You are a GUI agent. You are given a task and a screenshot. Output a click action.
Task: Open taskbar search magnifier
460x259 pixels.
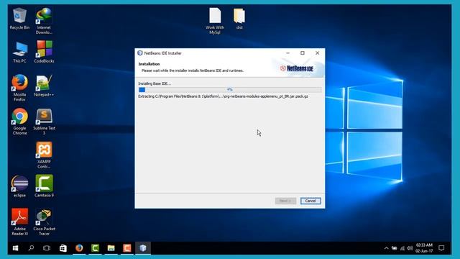pos(31,248)
